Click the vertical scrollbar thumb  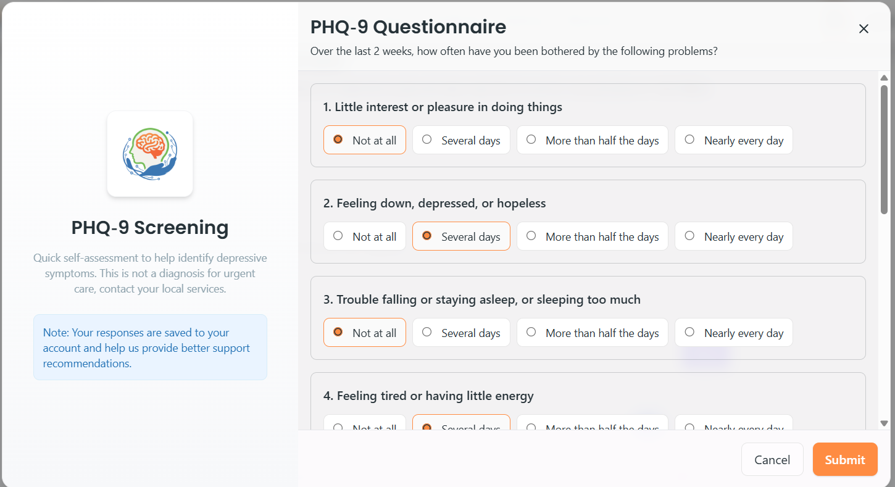click(x=884, y=149)
